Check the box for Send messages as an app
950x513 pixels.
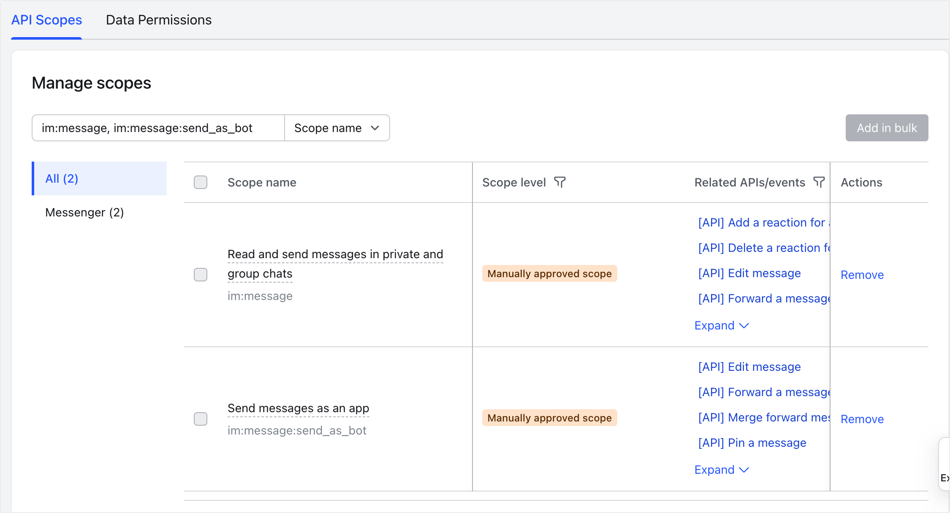click(x=201, y=419)
